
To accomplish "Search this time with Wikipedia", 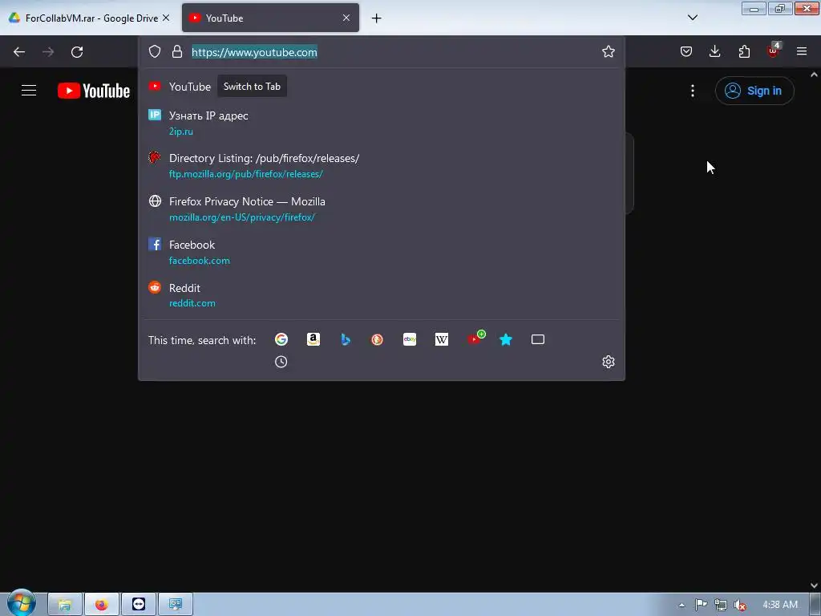I will coord(442,339).
